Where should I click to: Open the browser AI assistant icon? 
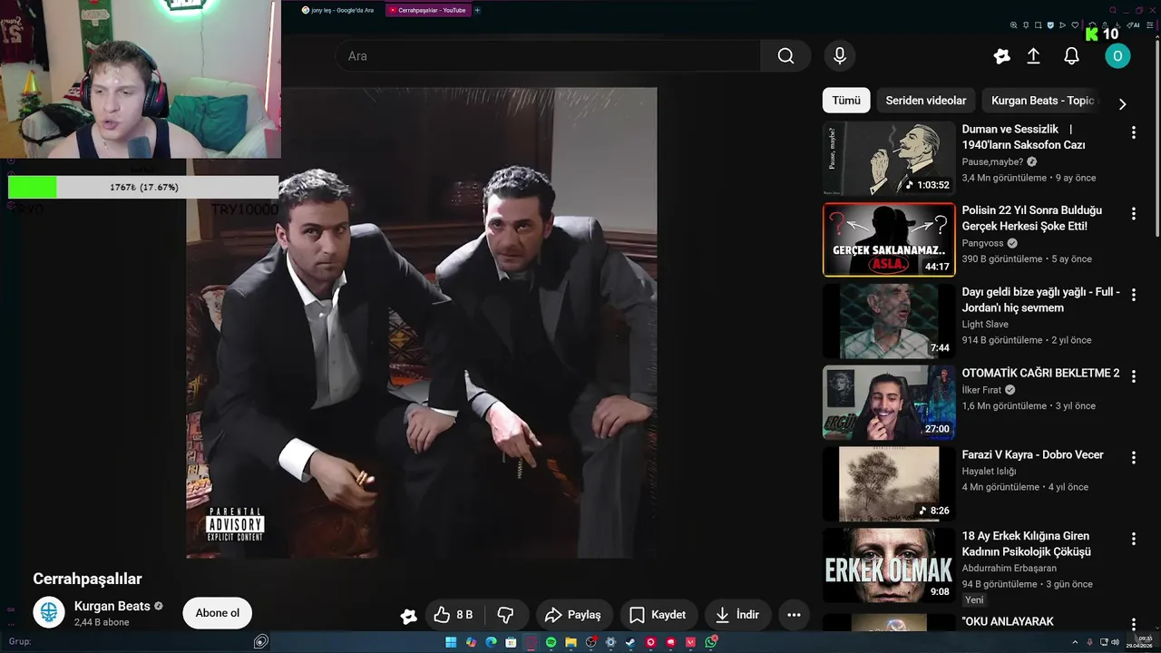[x=1133, y=25]
